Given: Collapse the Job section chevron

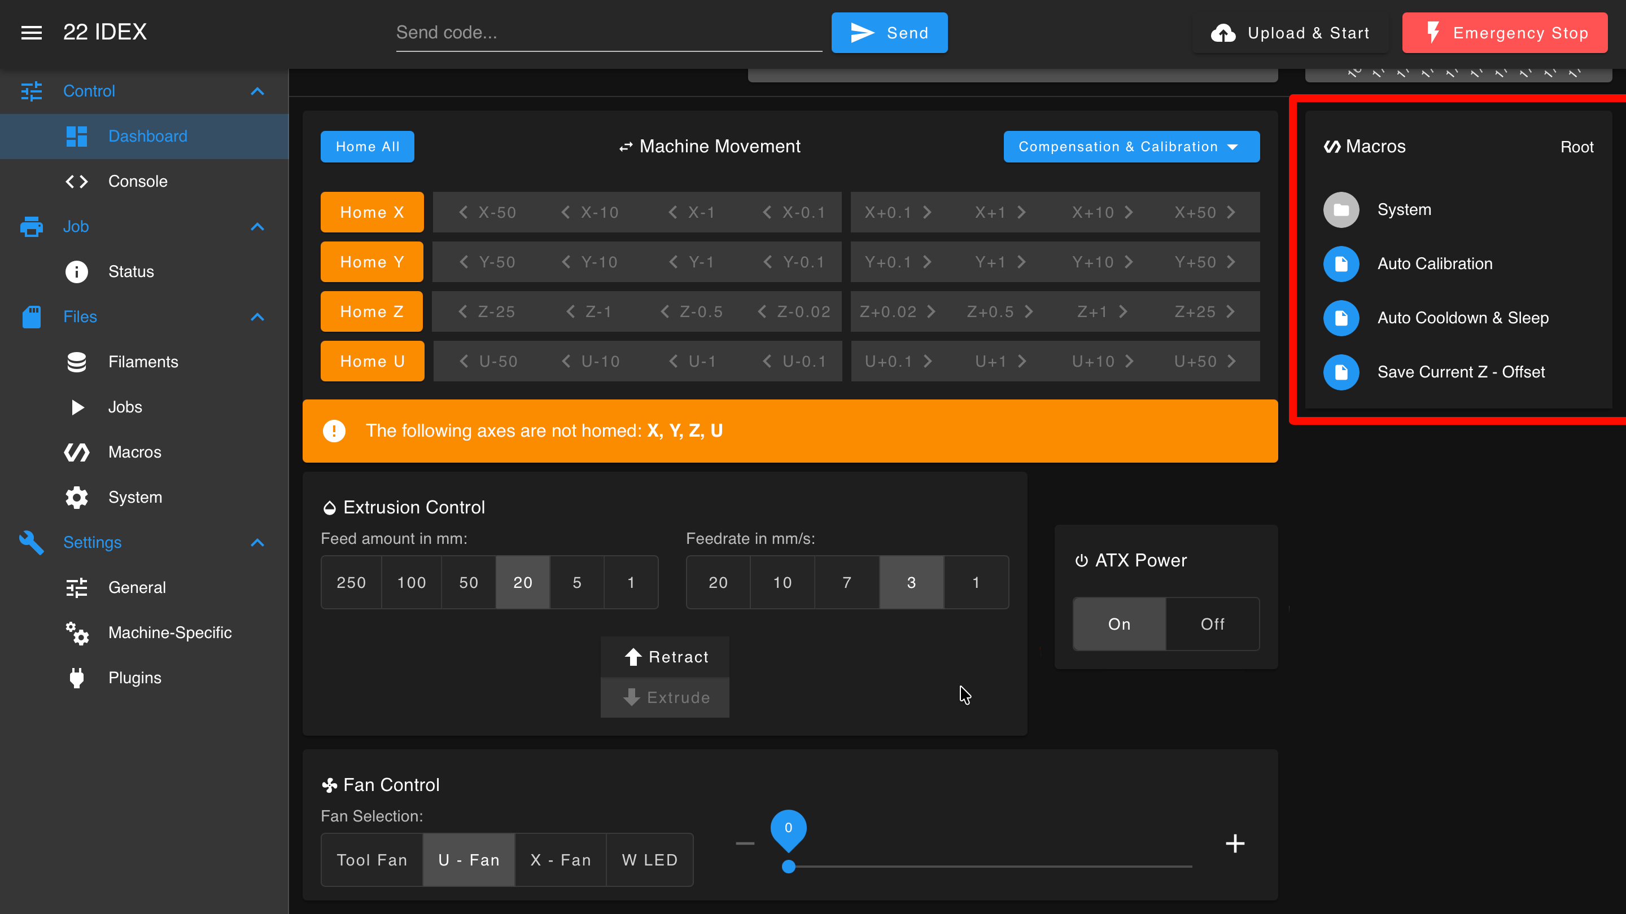Looking at the screenshot, I should point(257,226).
